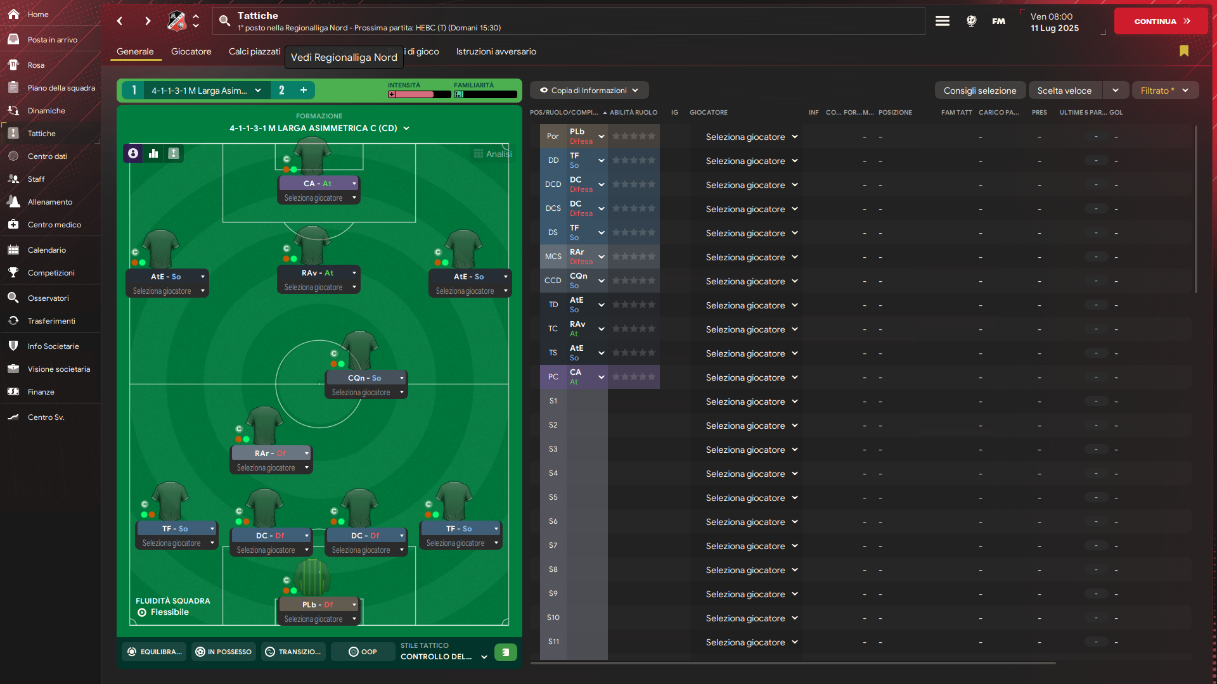
Task: Open Equilibra... mentality button
Action: click(x=154, y=652)
